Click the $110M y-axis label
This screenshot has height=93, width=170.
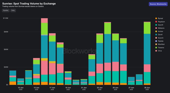point(6,18)
